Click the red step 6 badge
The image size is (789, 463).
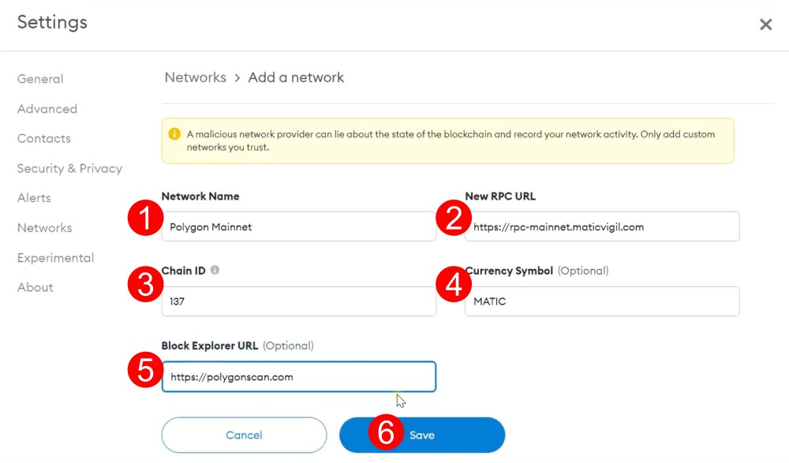coord(386,435)
